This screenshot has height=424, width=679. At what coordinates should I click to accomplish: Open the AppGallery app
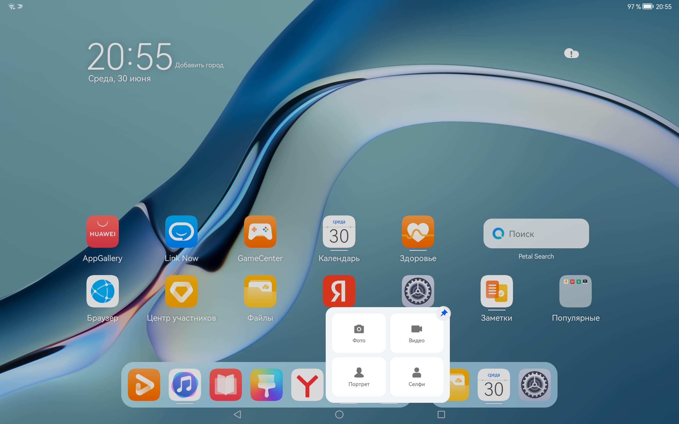tap(102, 232)
